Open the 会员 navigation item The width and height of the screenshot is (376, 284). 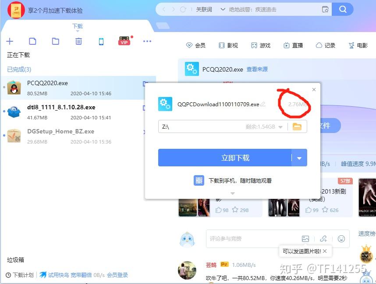pyautogui.click(x=196, y=45)
